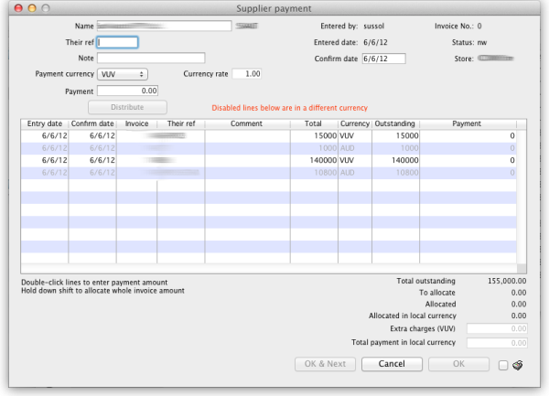Screen dimensions: 549x396
Task: Tick the print checkbox beside printer icon
Action: (503, 366)
